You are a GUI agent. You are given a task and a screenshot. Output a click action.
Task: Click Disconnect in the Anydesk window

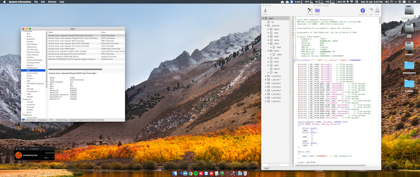[x=49, y=153]
